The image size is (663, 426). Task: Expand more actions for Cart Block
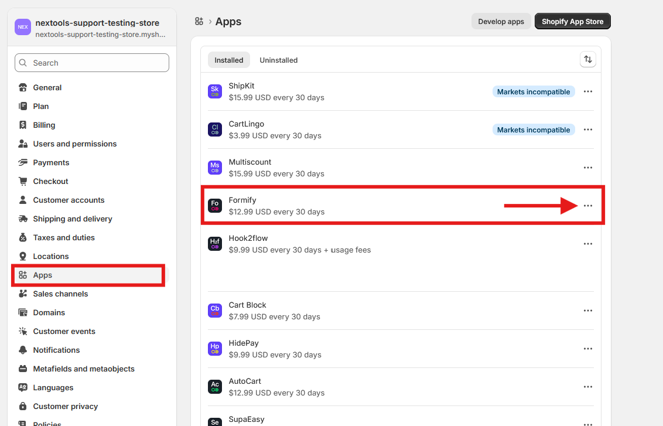(x=587, y=311)
